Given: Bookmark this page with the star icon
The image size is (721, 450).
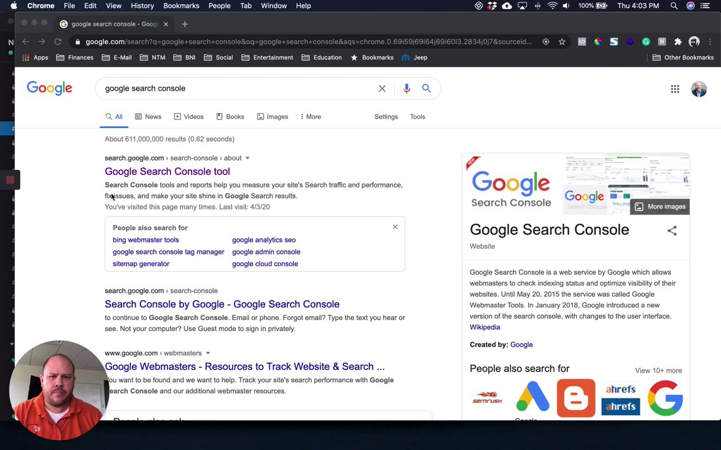Looking at the screenshot, I should (562, 42).
